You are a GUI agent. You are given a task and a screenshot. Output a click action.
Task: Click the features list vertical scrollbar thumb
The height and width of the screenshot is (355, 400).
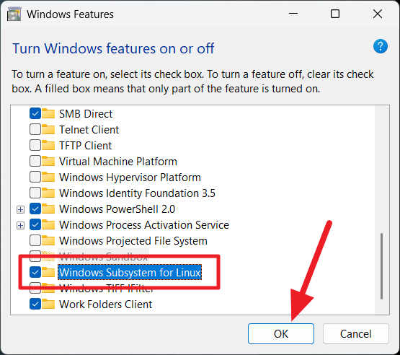coord(381,266)
